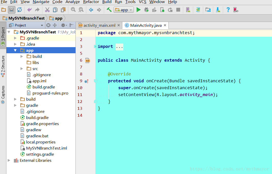Click the Help question mark icon
This screenshot has height=174, width=272.
click(x=228, y=10)
